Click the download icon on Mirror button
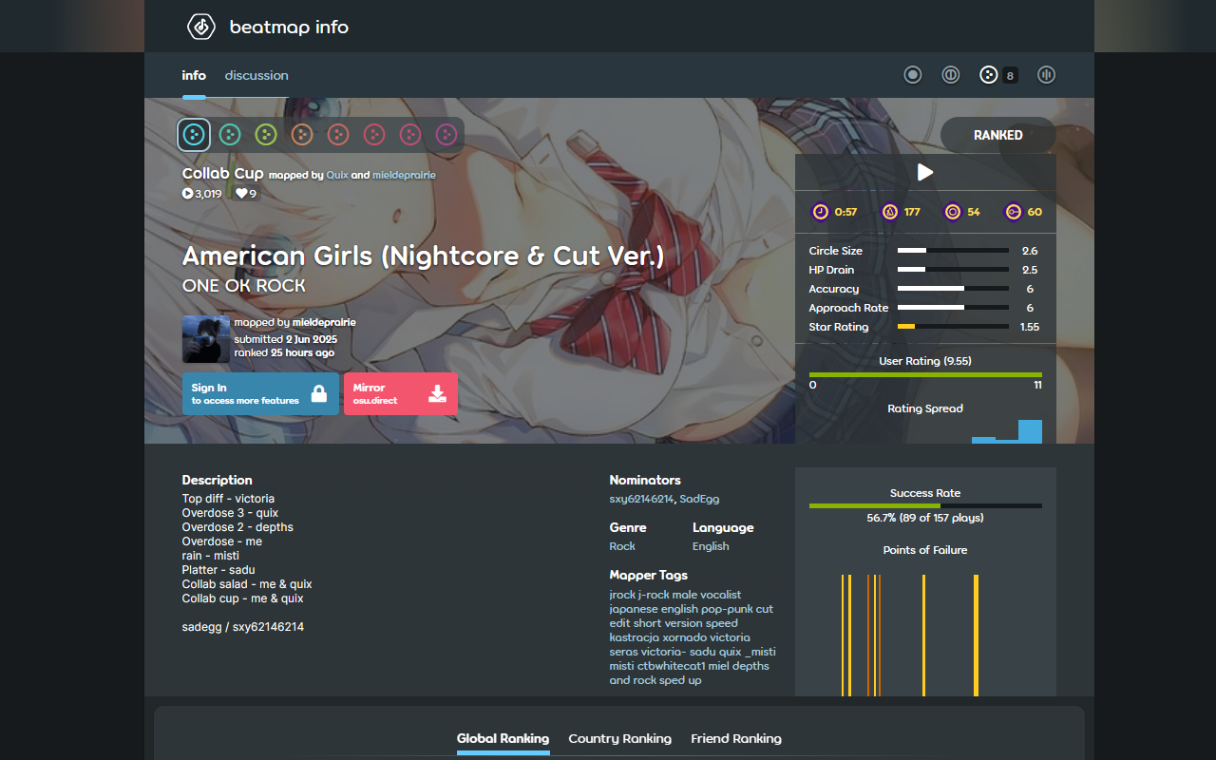 (x=437, y=393)
